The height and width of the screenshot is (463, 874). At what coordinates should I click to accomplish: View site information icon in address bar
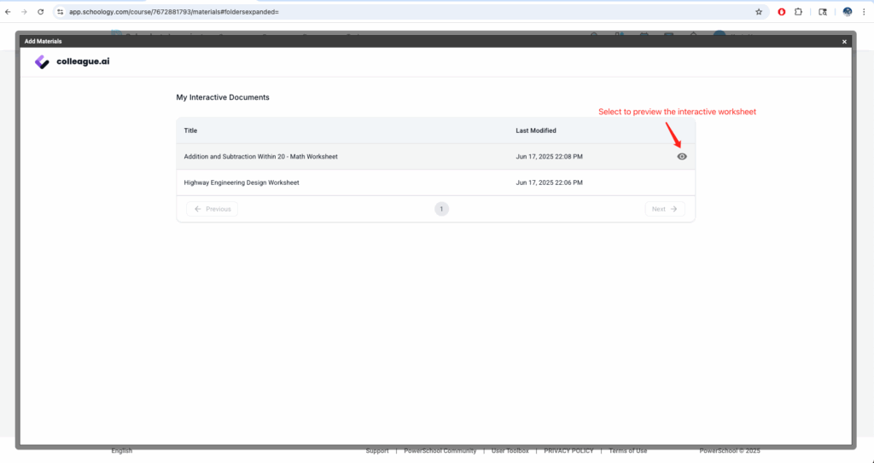61,12
